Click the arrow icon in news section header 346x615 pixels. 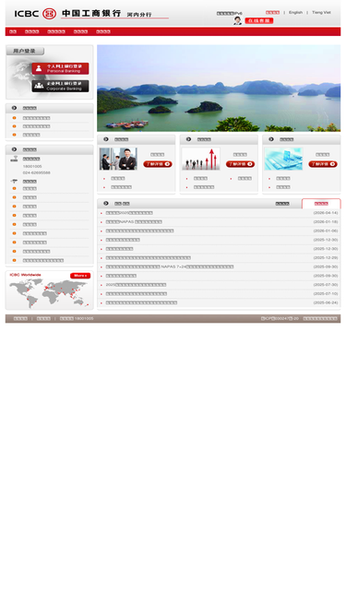coord(106,203)
